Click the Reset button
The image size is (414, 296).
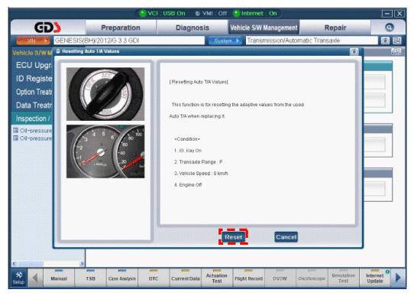[233, 237]
